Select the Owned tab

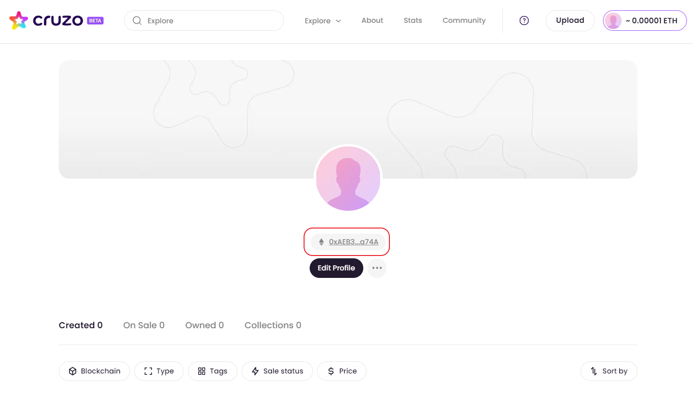204,325
